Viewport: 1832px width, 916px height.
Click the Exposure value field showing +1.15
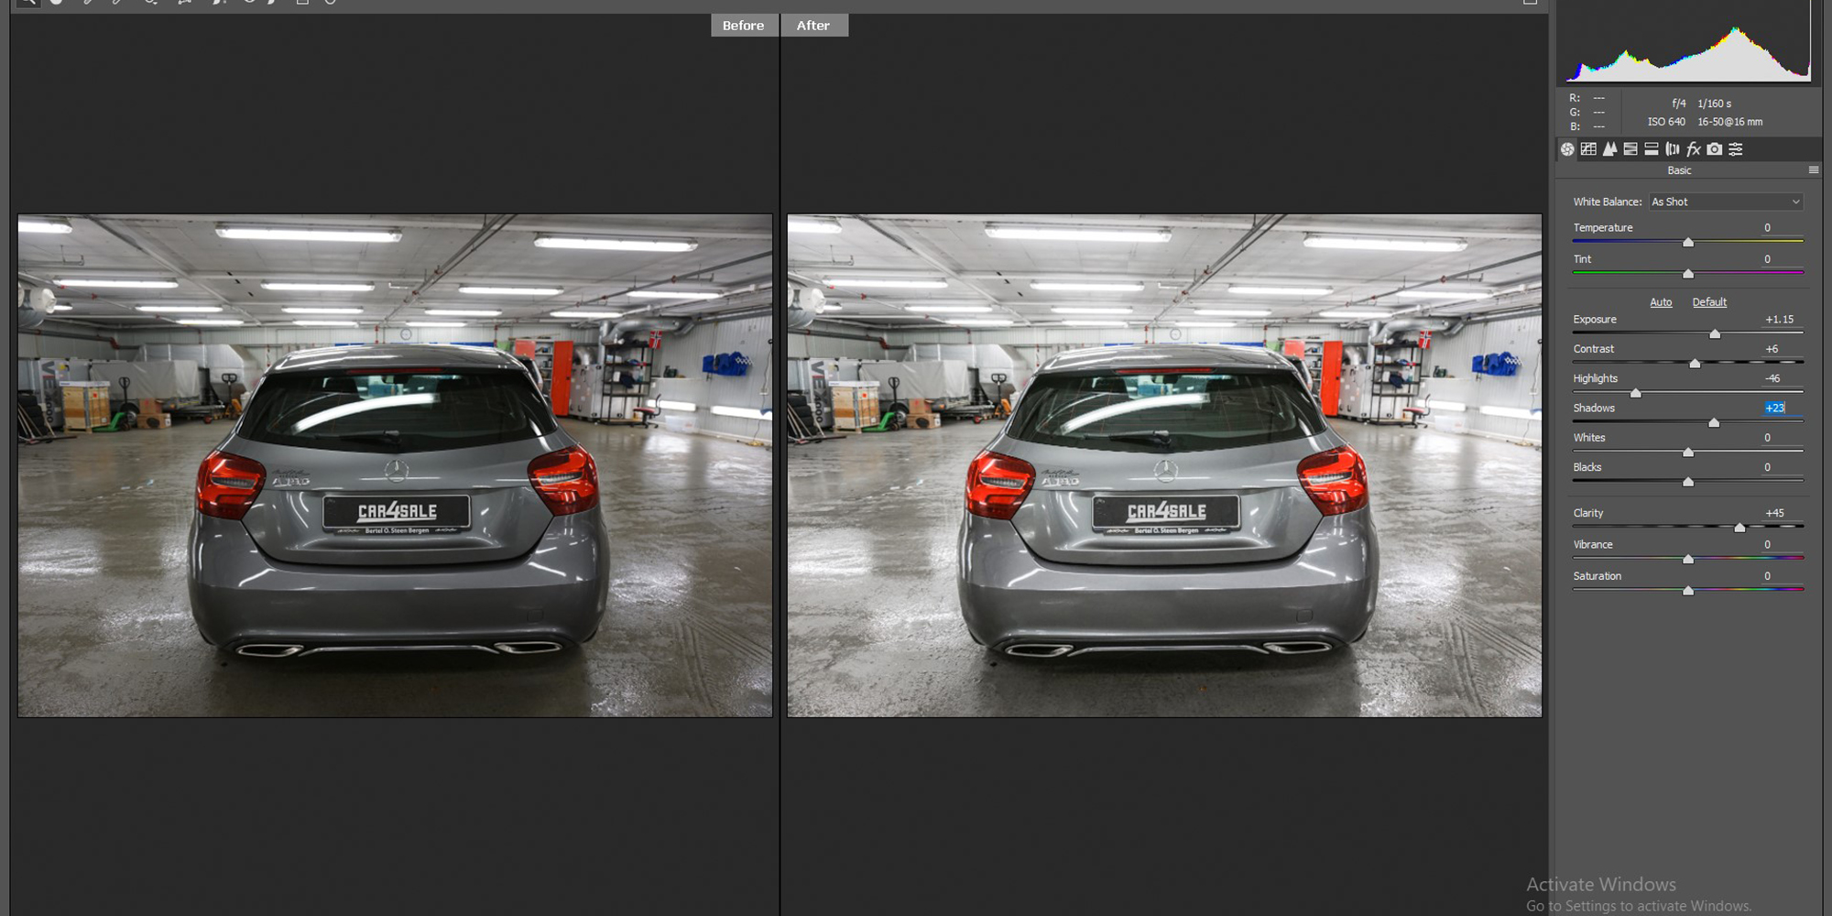coord(1782,320)
